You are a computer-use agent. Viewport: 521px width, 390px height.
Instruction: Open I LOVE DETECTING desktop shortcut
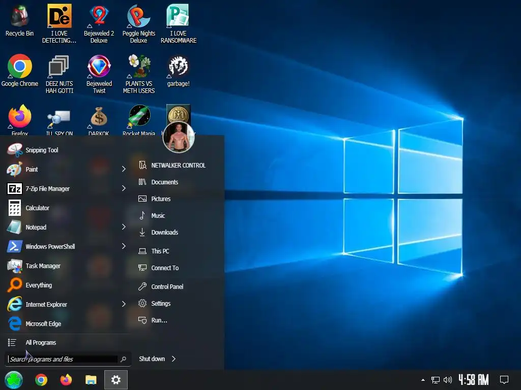click(x=59, y=24)
